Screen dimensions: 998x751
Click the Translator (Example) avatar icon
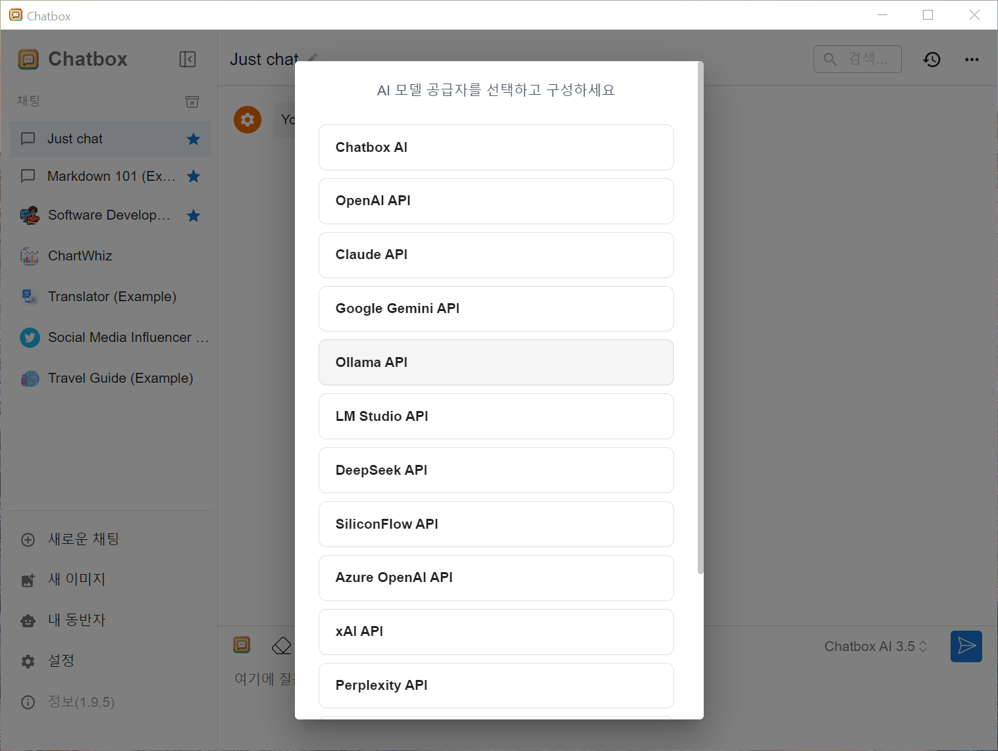[x=30, y=297]
